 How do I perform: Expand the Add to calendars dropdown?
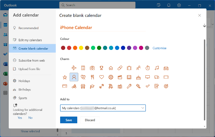[x=103, y=108]
